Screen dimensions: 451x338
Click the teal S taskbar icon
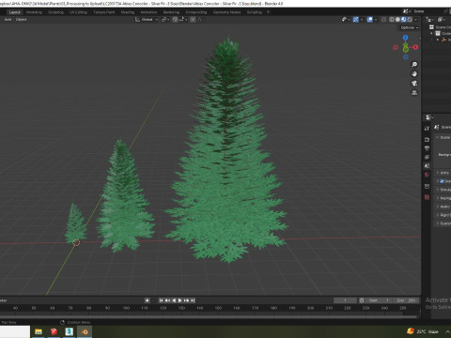click(x=70, y=331)
